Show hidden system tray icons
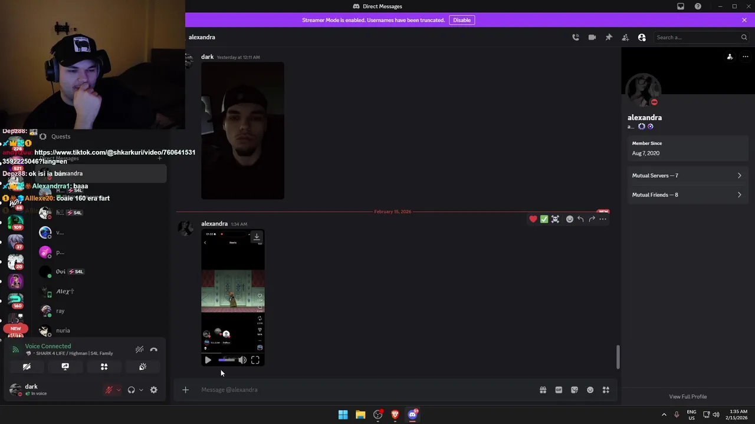 [664, 415]
